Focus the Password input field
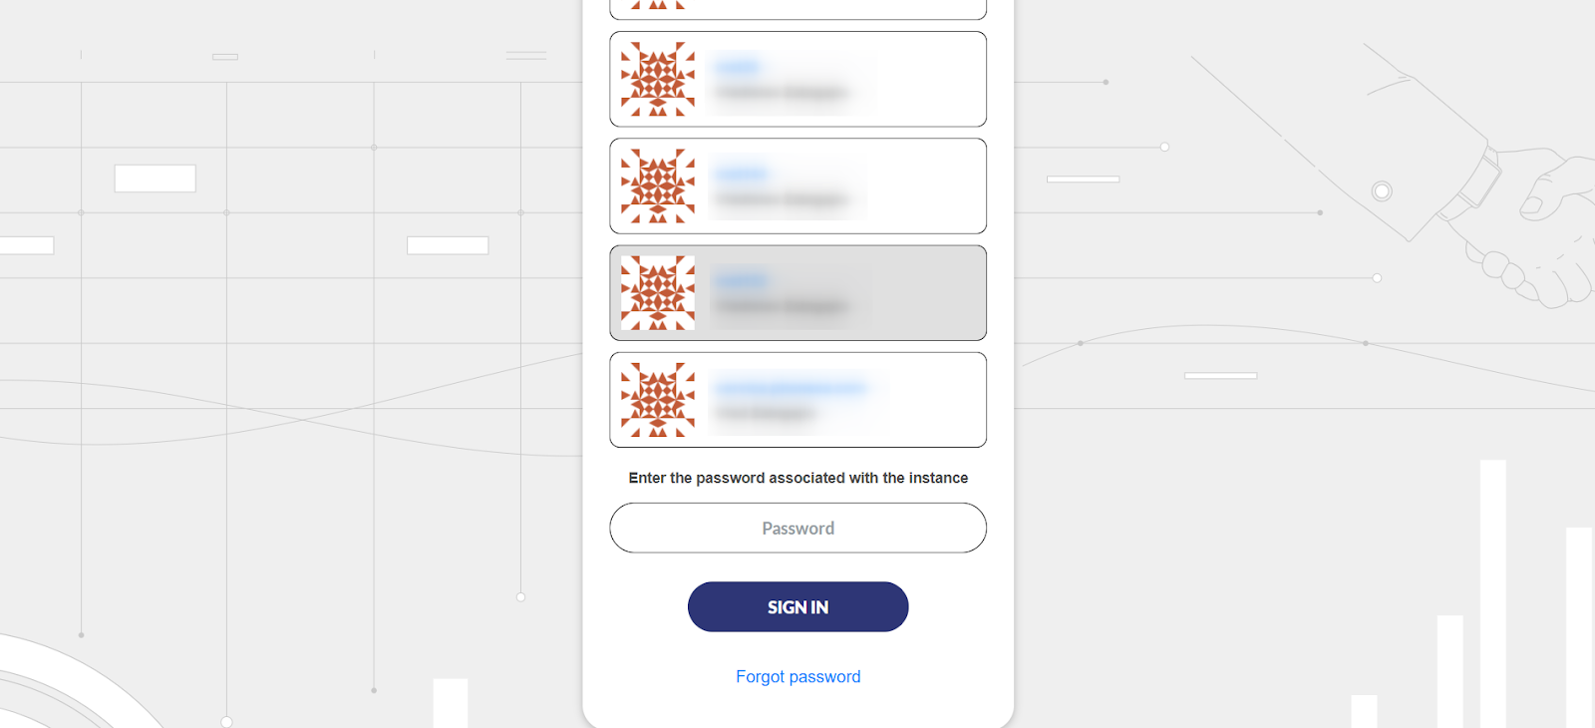 (x=798, y=528)
